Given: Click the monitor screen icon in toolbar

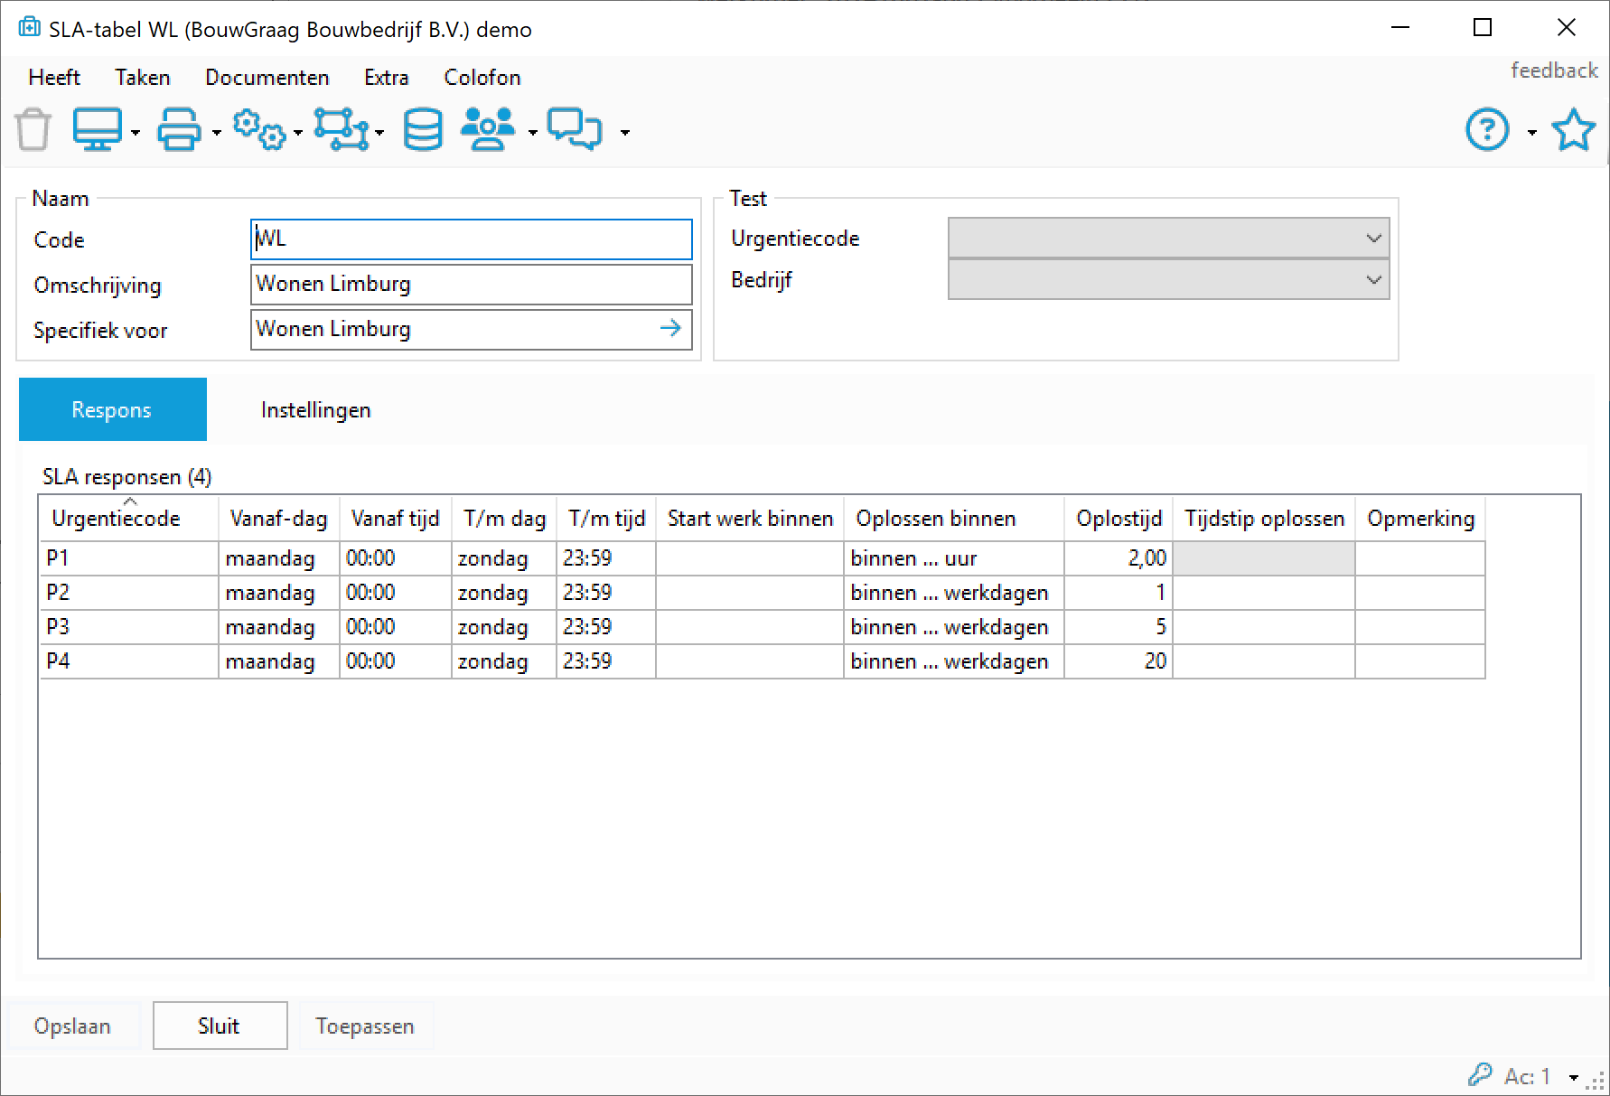Looking at the screenshot, I should pyautogui.click(x=97, y=130).
